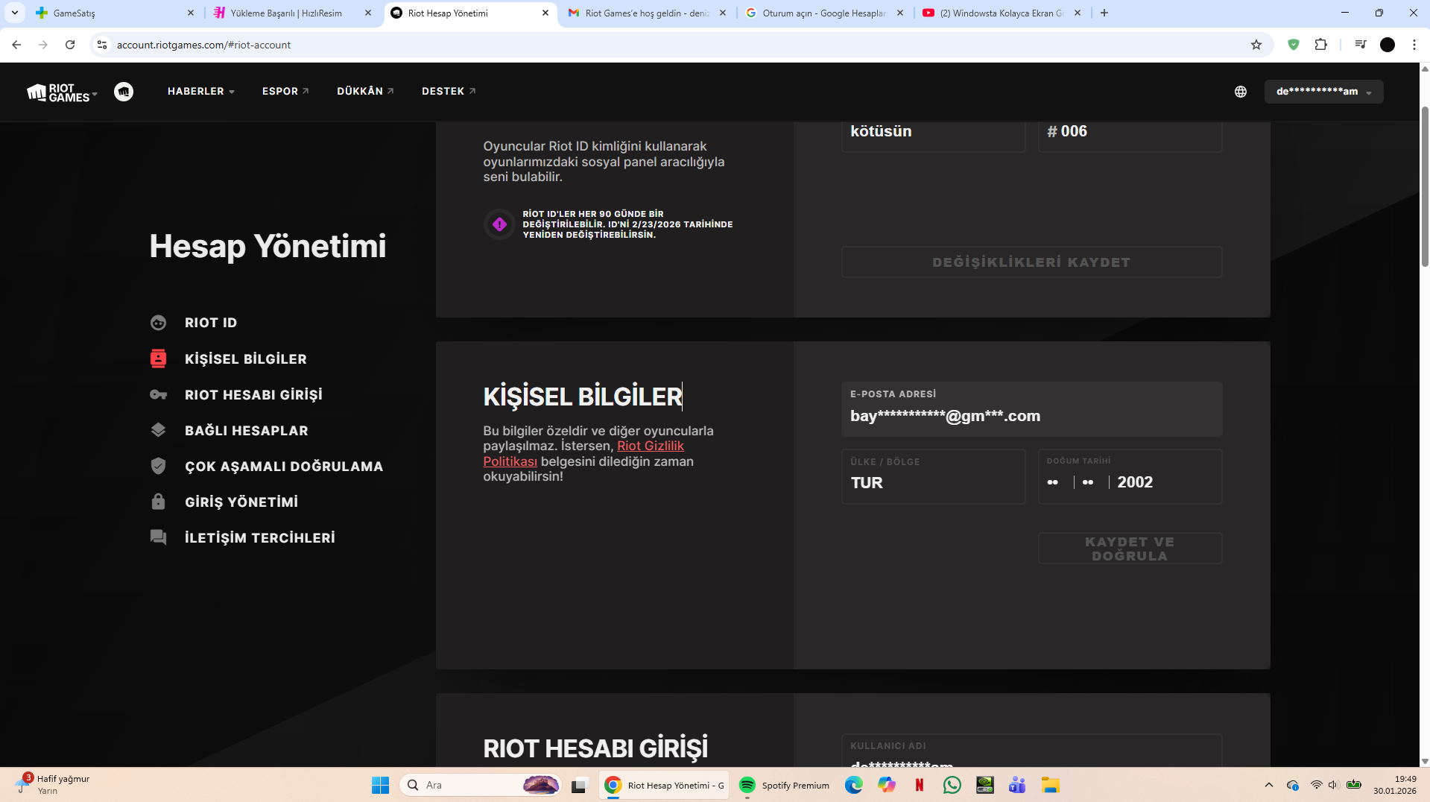Viewport: 1430px width, 802px height.
Task: Click the green shield extension icon
Action: point(1294,45)
